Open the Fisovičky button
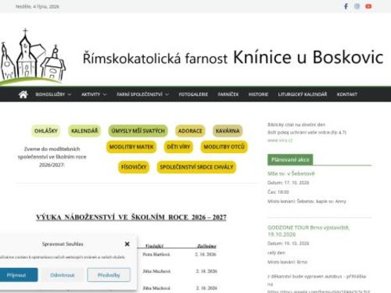The width and height of the screenshot is (391, 293). click(x=134, y=167)
